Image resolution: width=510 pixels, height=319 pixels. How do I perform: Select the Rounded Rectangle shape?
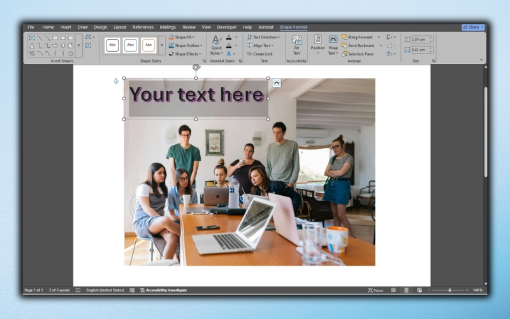point(71,38)
